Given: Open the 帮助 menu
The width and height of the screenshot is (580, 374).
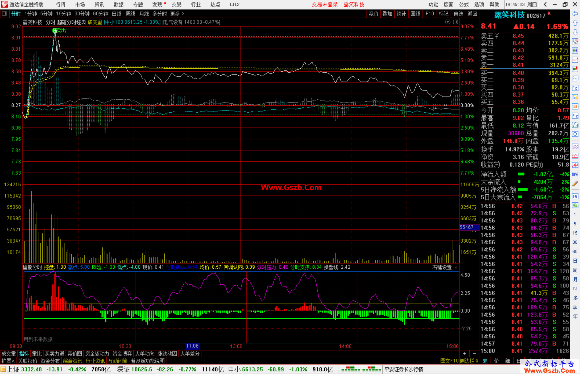Looking at the screenshot, I should 494,5.
